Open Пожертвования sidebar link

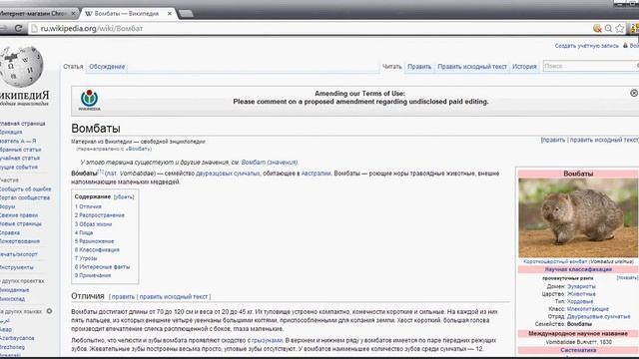[x=20, y=241]
